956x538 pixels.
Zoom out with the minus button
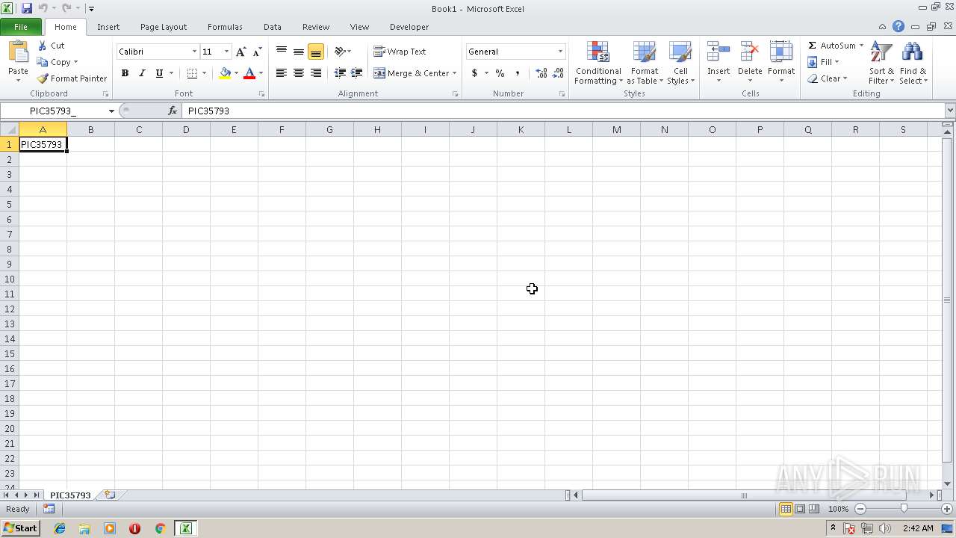(x=860, y=509)
